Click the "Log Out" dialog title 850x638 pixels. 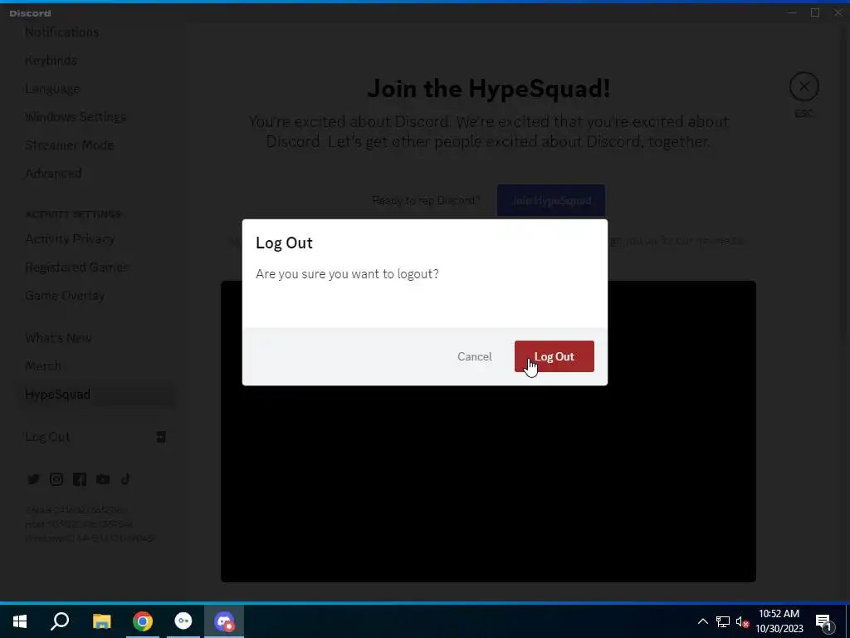[284, 243]
